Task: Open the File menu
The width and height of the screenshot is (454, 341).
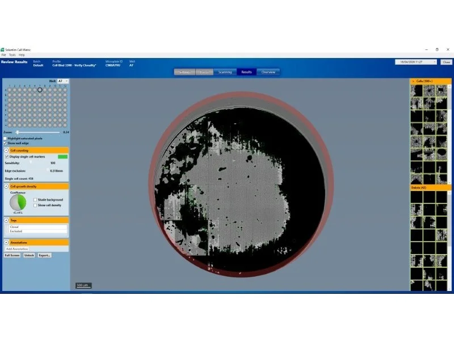Action: (x=4, y=55)
